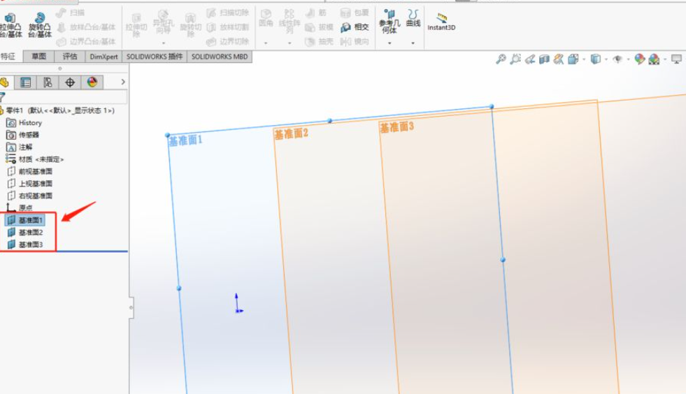This screenshot has height=394, width=686.
Task: Click the 放样凸台/基体 loft tool
Action: coord(86,27)
